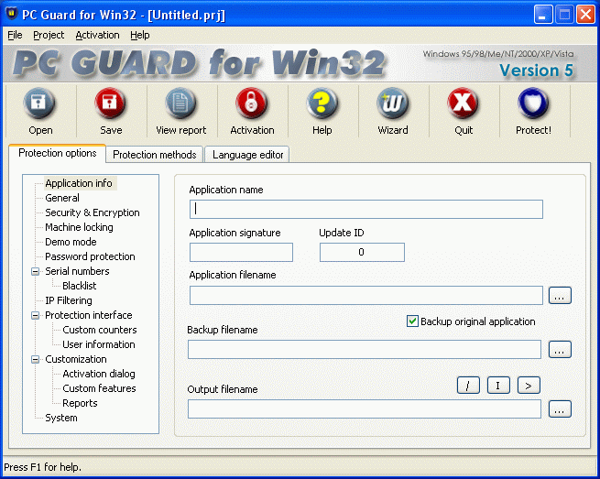Browse for Application filename using ... button
This screenshot has width=600, height=479.
point(560,295)
